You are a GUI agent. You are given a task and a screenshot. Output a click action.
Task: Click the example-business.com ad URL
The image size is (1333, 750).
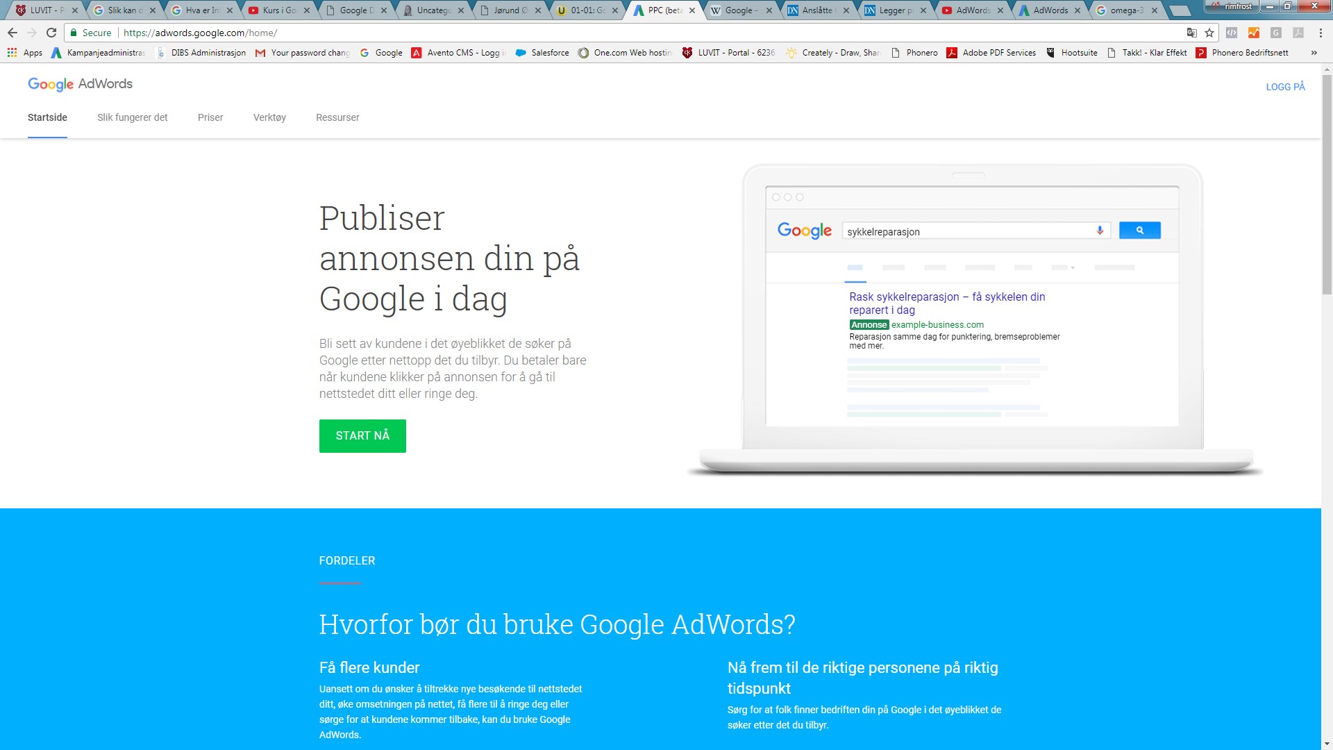tap(937, 325)
